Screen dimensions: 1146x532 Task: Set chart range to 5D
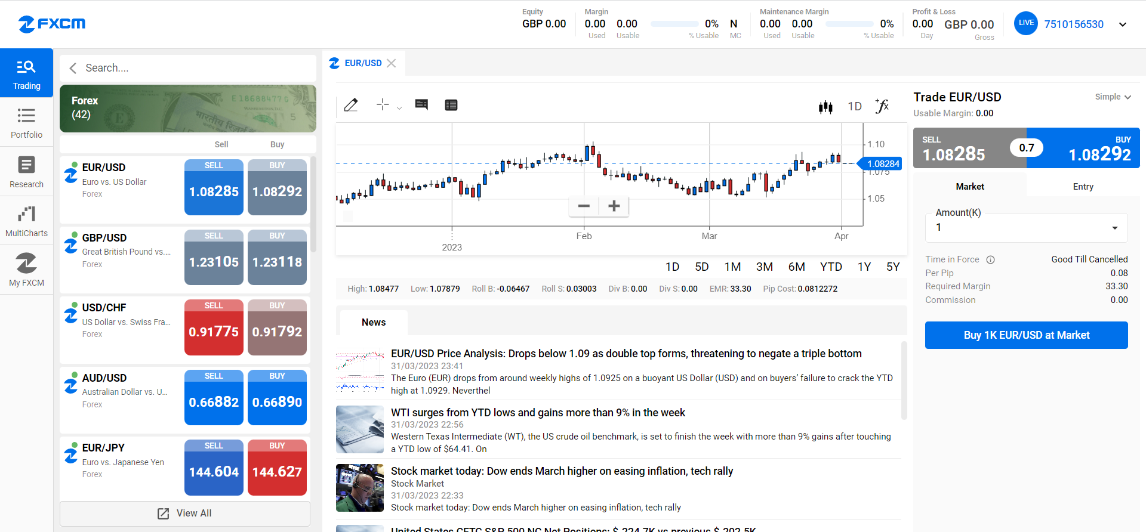pyautogui.click(x=702, y=267)
